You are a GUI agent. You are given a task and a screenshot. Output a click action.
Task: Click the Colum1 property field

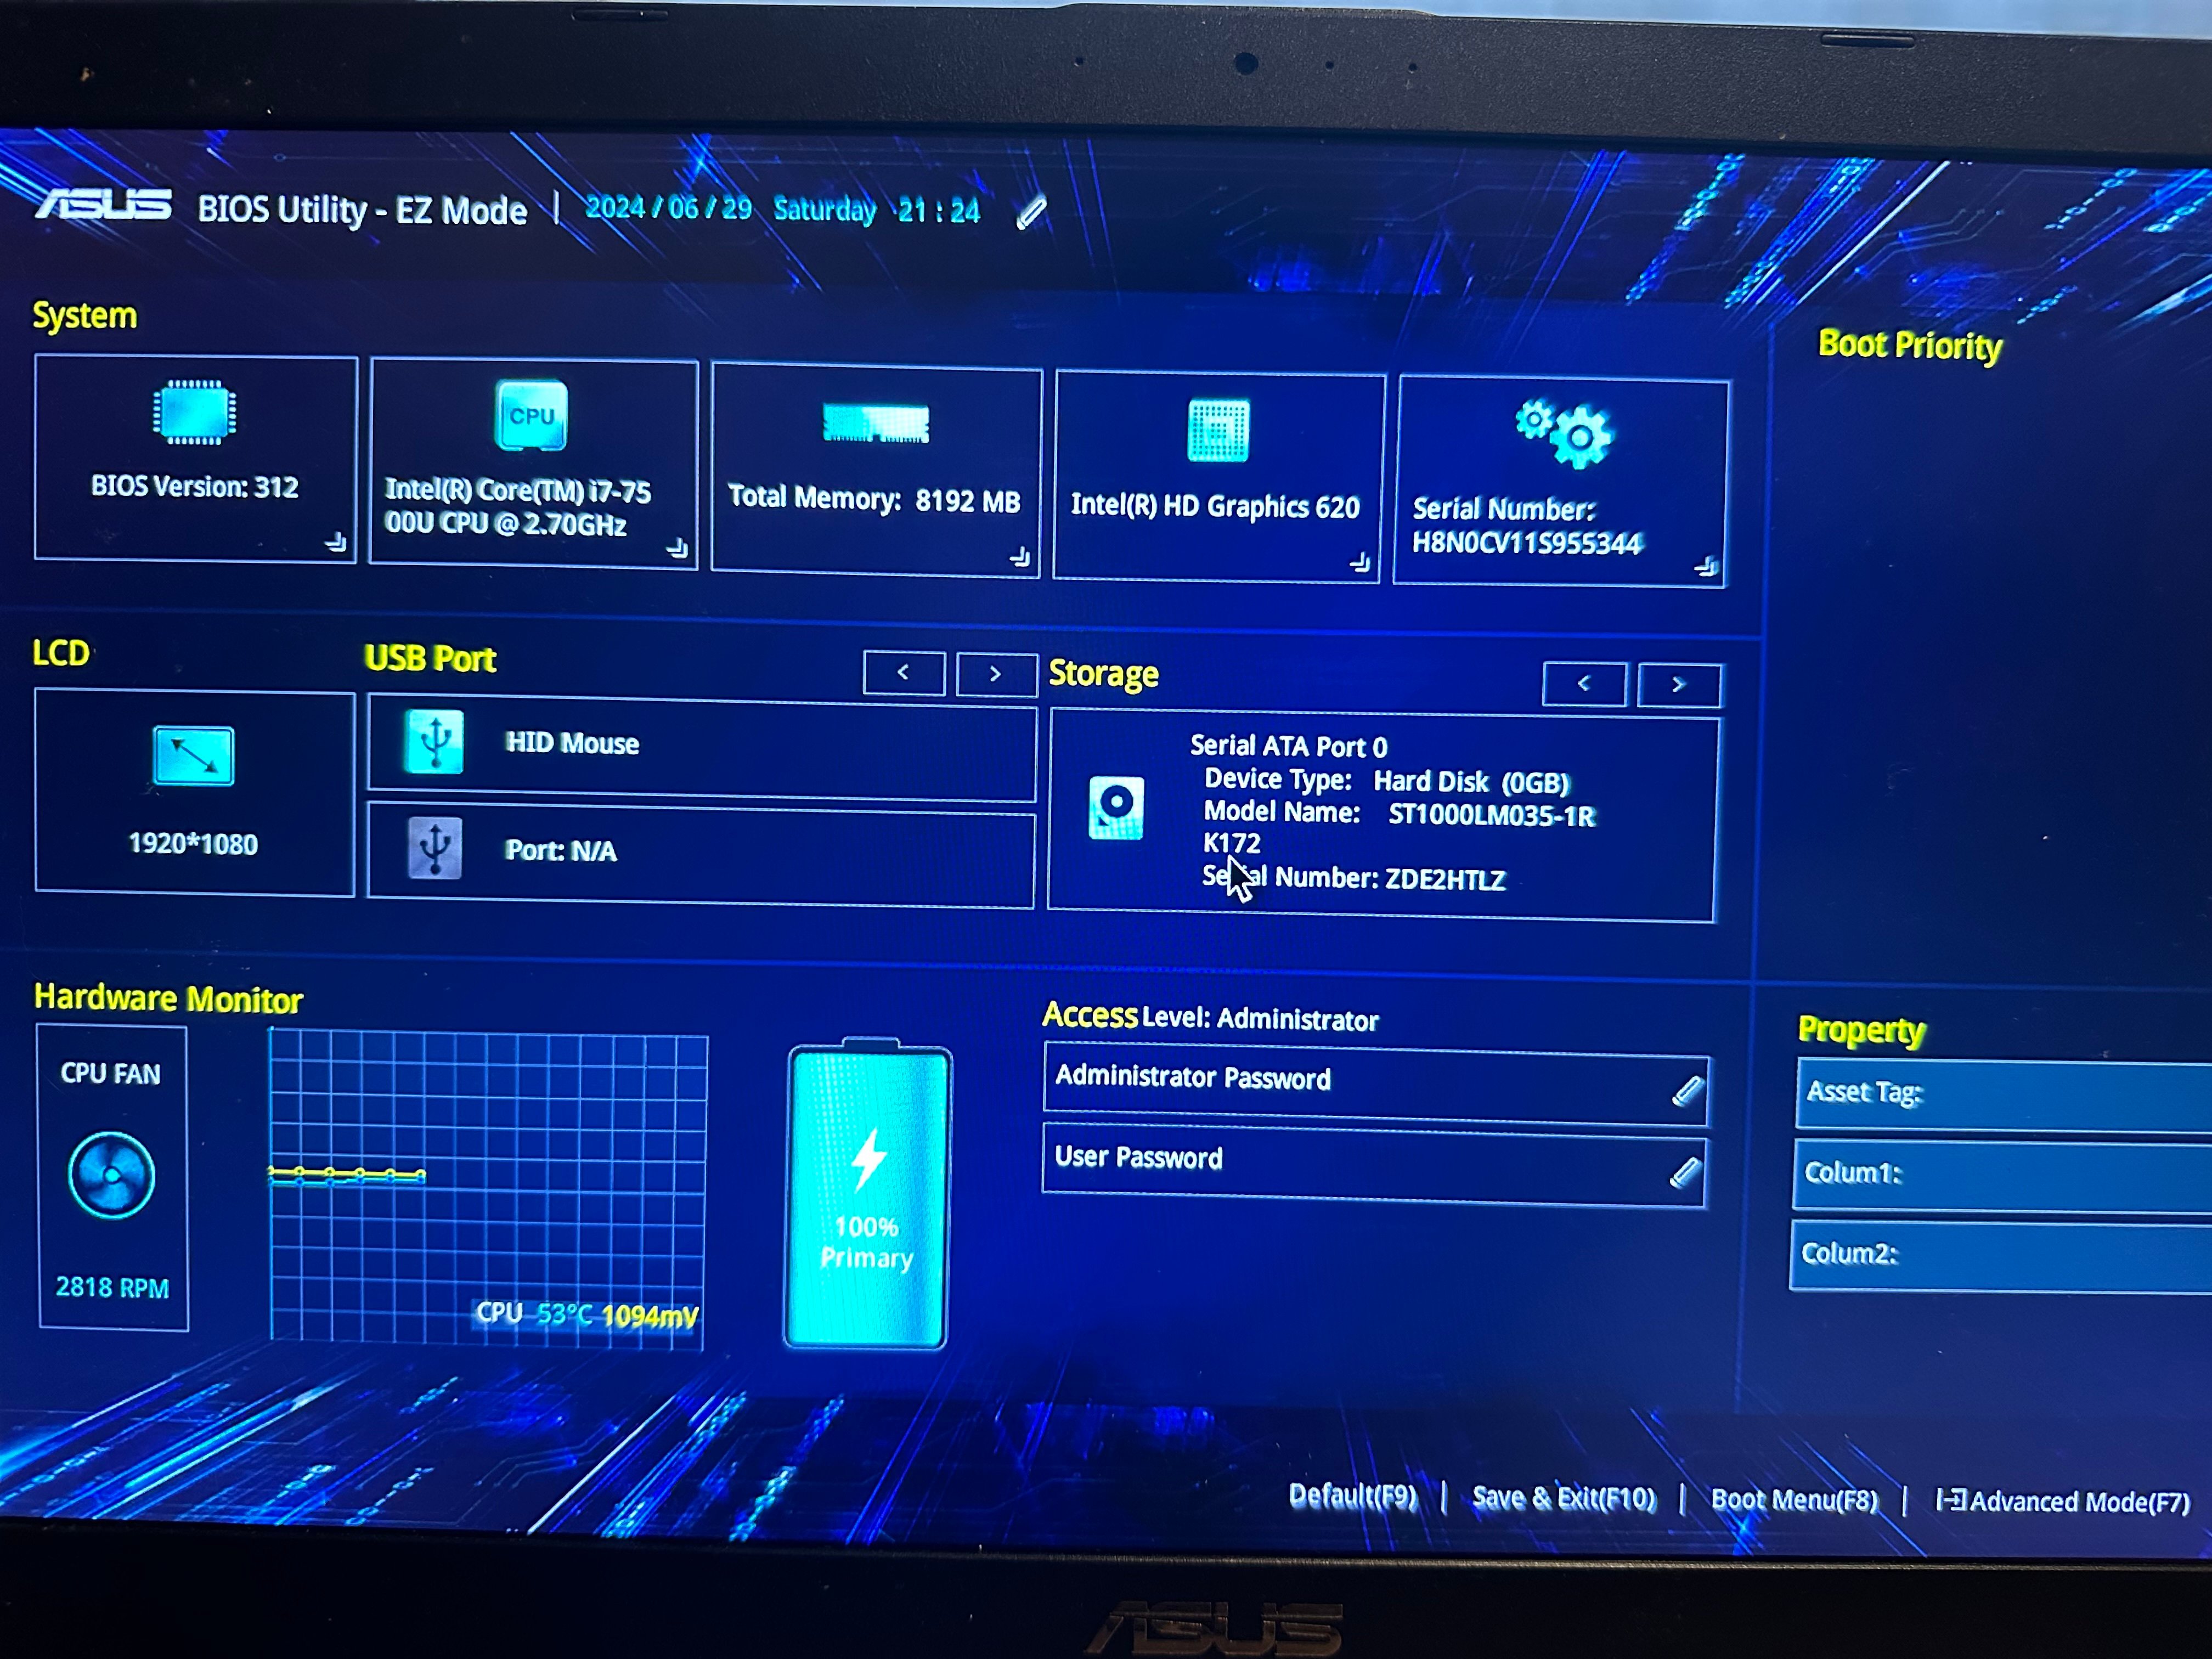(x=2002, y=1177)
